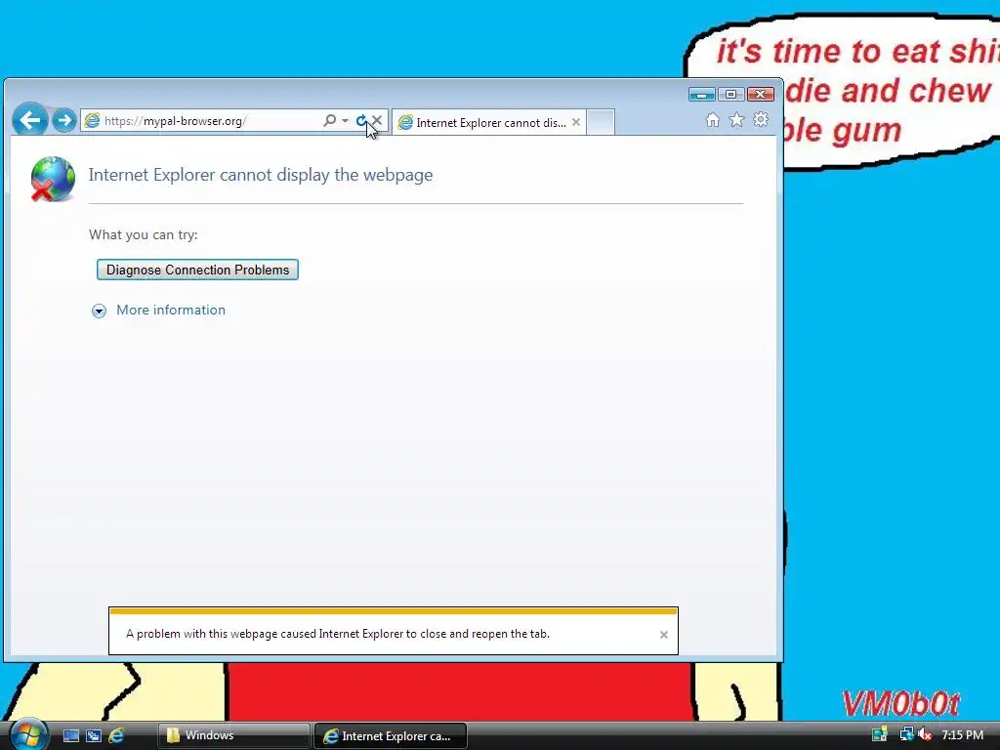Maximize the Internet Explorer window
Viewport: 1000px width, 750px height.
click(x=730, y=95)
